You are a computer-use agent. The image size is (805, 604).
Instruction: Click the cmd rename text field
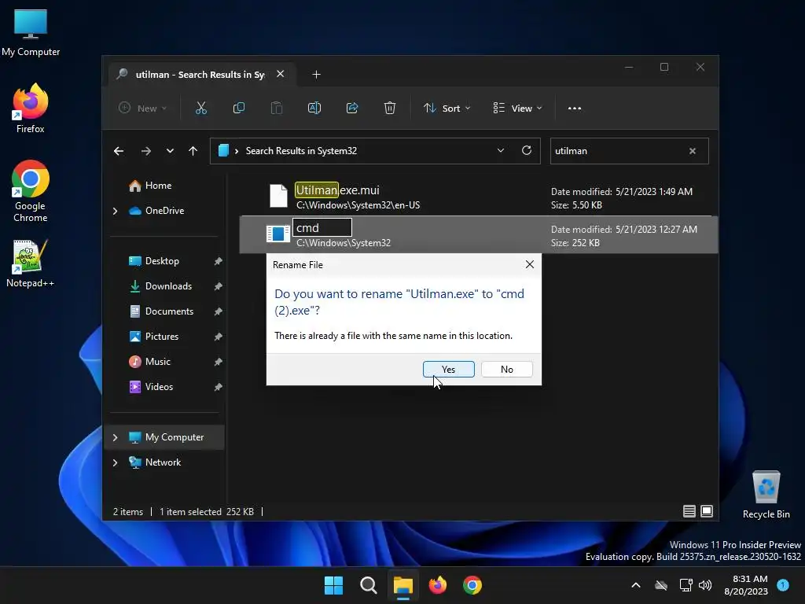click(322, 227)
